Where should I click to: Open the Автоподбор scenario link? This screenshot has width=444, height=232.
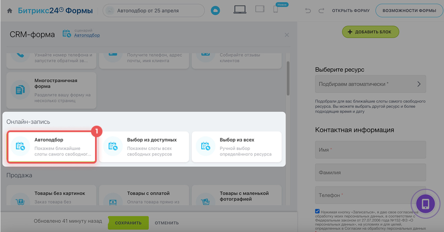87,35
